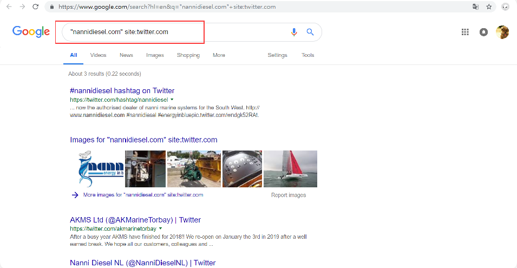Select the About 3 results count text

click(104, 74)
